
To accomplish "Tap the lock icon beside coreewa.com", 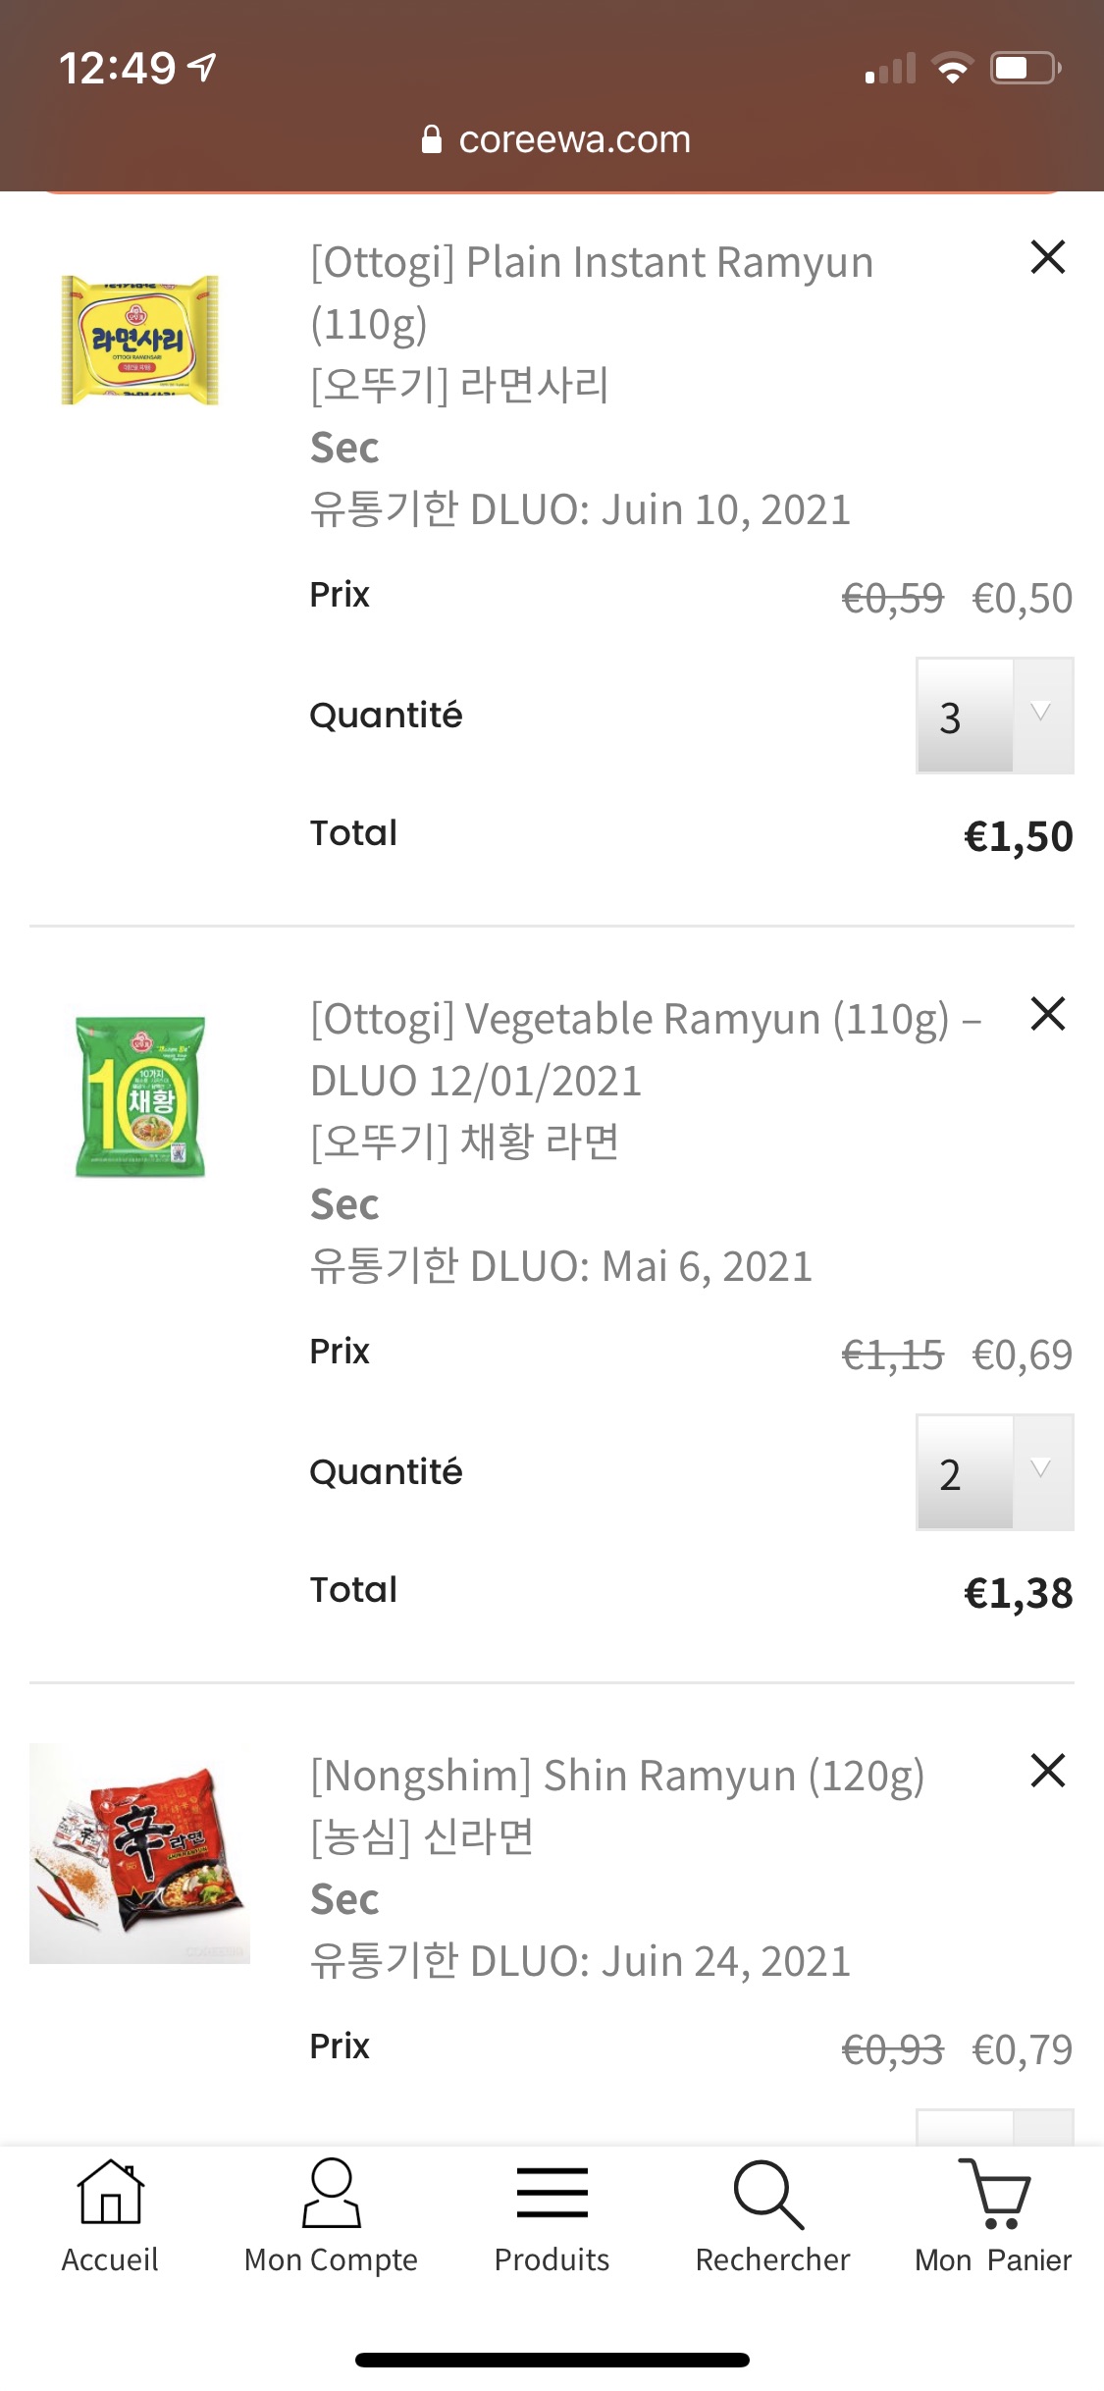I will tap(432, 140).
